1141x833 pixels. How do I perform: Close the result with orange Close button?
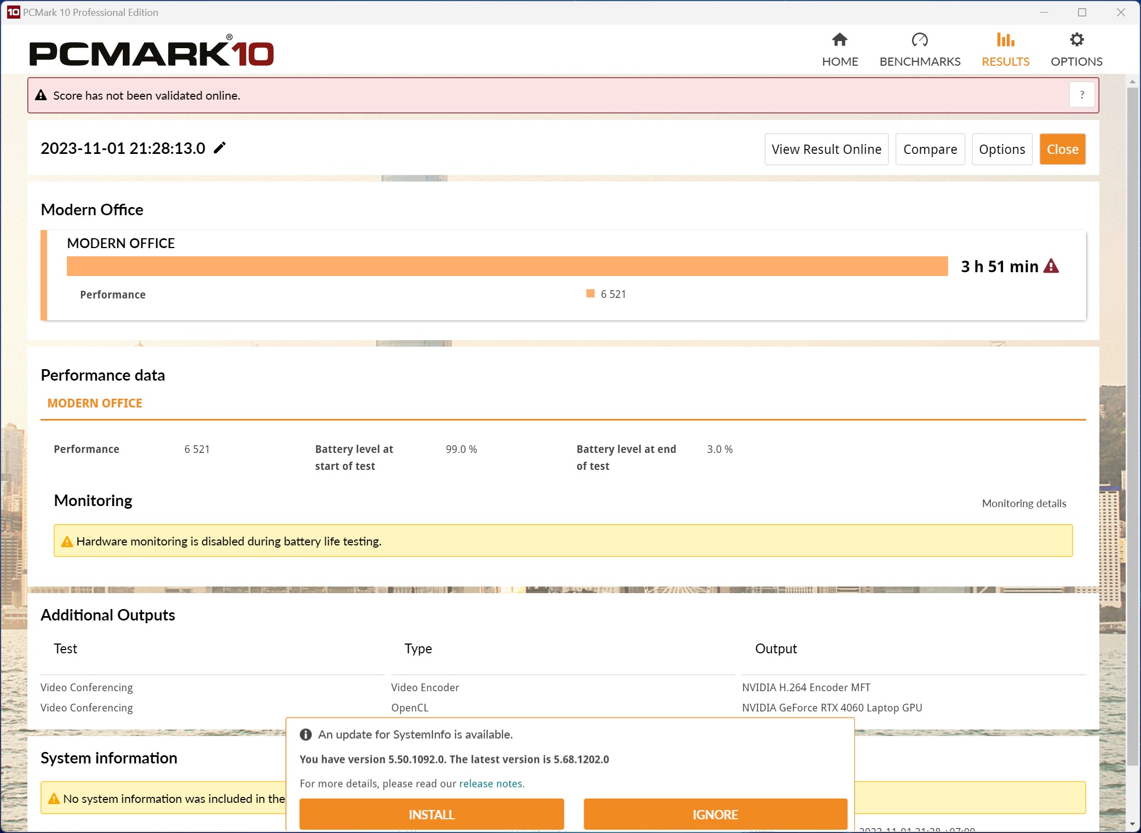click(1062, 149)
